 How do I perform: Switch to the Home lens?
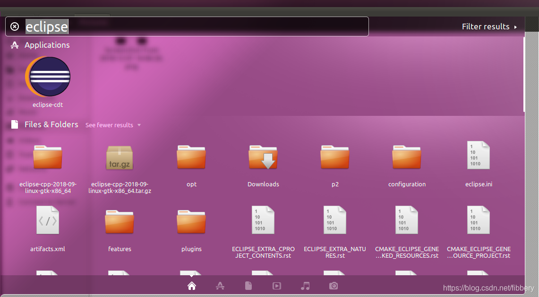click(x=192, y=286)
